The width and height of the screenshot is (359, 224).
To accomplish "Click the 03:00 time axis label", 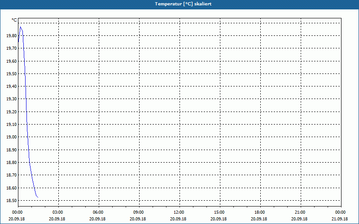I will tap(58, 212).
